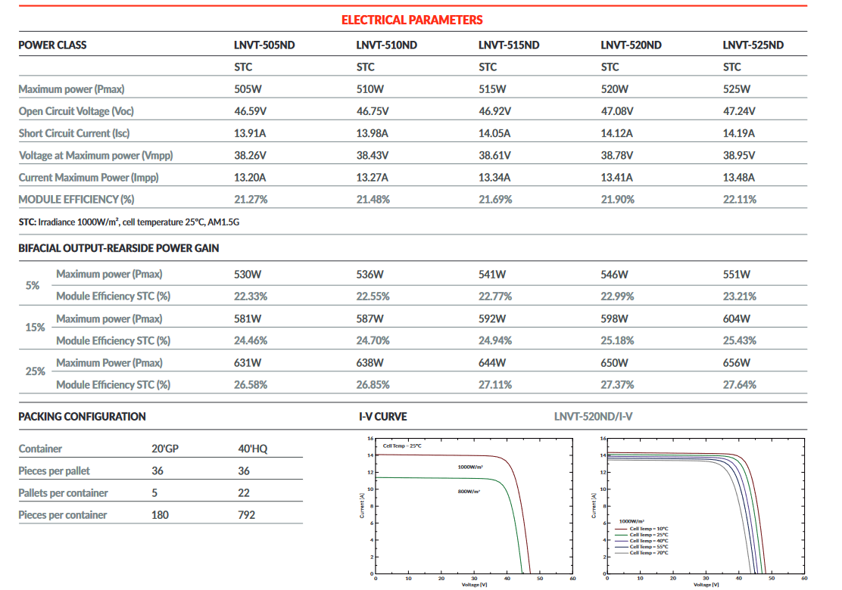Select the 13.41A Impp value

point(617,178)
